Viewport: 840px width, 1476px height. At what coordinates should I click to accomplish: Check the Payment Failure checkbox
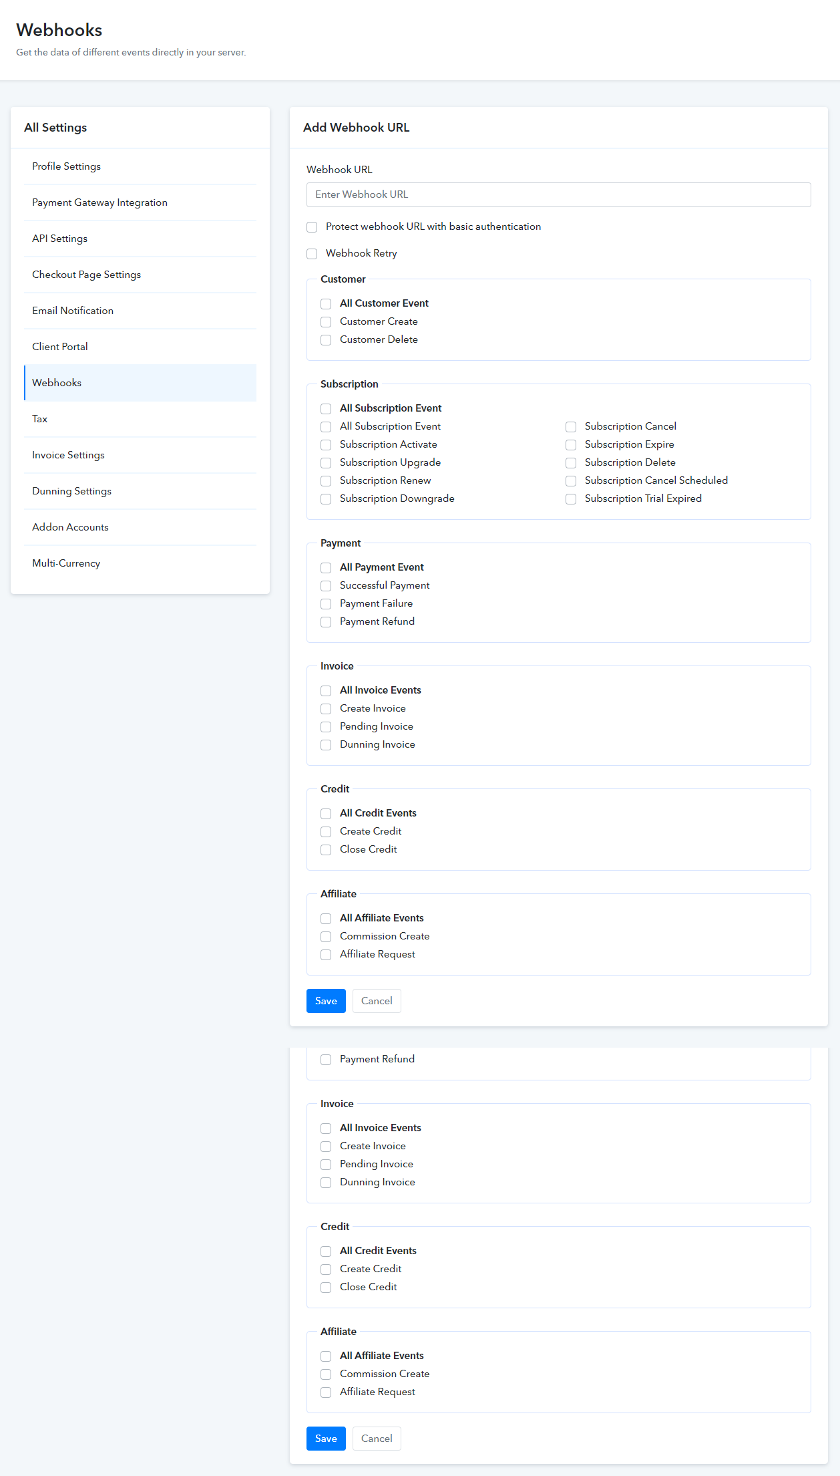click(326, 604)
